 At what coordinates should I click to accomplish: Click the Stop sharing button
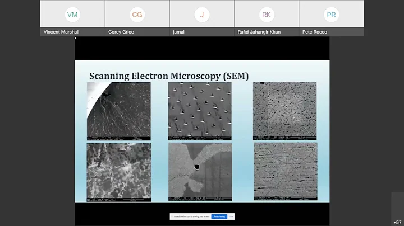click(219, 216)
